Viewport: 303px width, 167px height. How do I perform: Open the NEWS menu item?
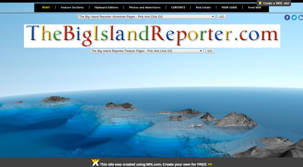click(46, 8)
